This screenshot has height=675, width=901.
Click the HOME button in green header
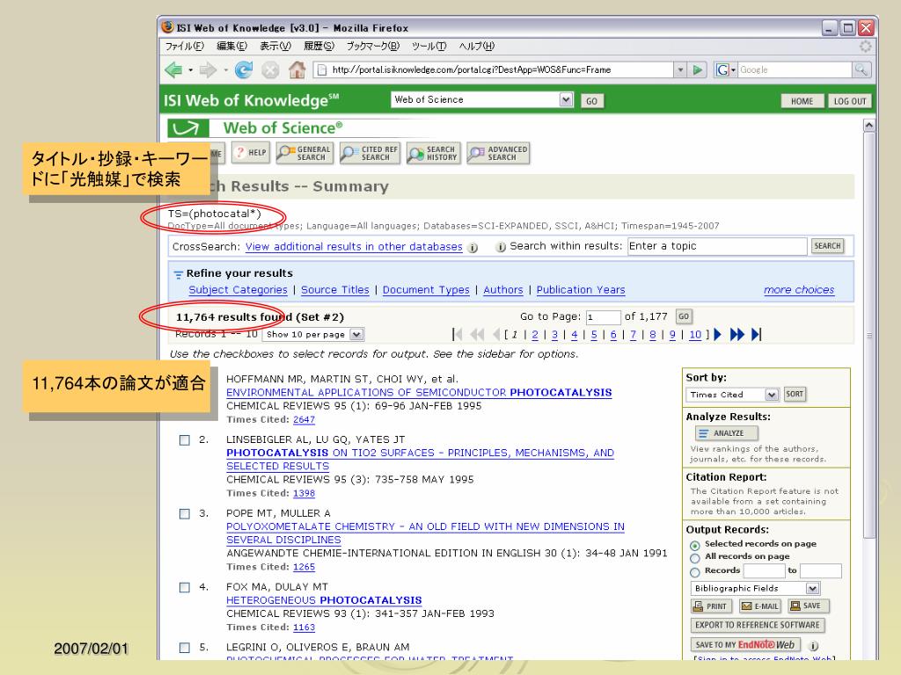(802, 101)
